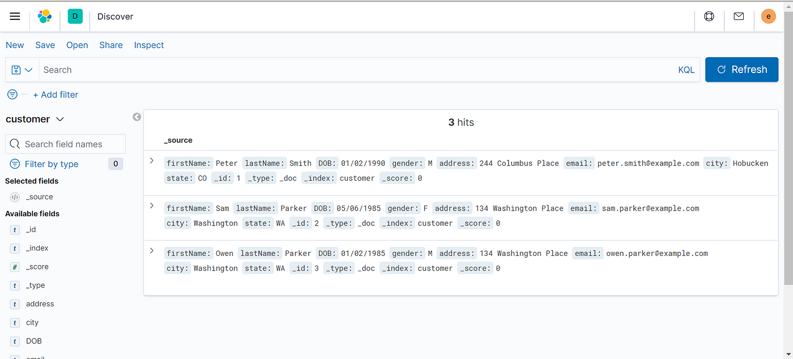Image resolution: width=793 pixels, height=359 pixels.
Task: Click the 3 hits count
Action: coord(461,122)
